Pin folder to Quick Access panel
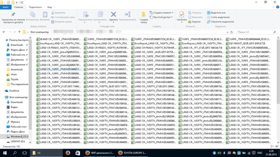 click(13, 18)
